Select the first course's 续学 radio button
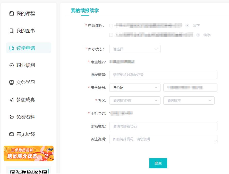Image resolution: width=229 pixels, height=174 pixels. click(187, 25)
